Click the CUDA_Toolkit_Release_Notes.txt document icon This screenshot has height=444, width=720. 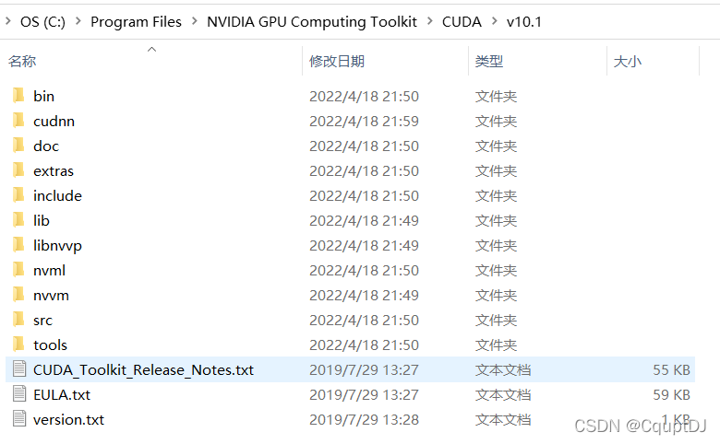[x=19, y=369]
